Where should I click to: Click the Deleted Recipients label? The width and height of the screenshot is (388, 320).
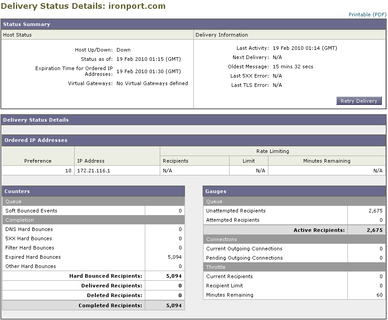click(115, 295)
